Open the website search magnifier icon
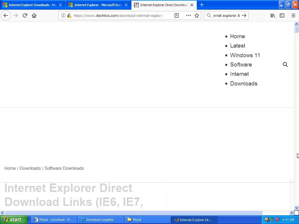Screen dimensions: 299x224 (285, 64)
